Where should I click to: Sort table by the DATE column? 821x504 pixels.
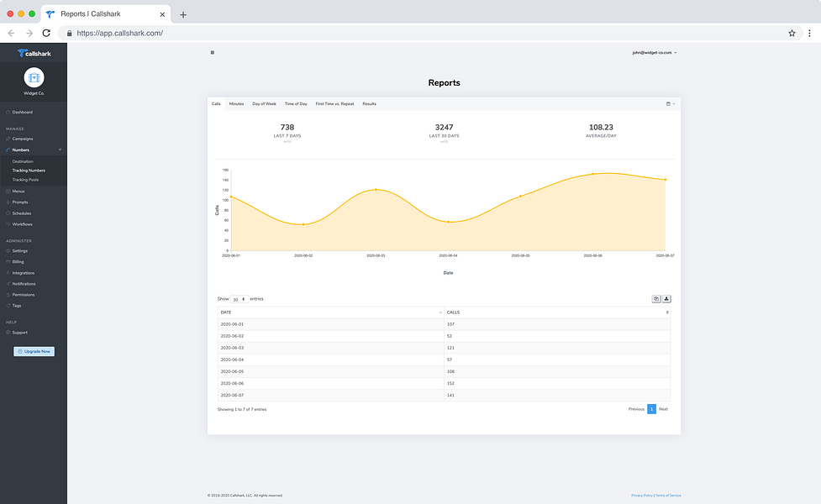click(x=331, y=312)
